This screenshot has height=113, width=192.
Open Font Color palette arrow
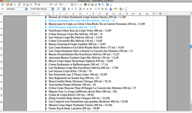113,9
